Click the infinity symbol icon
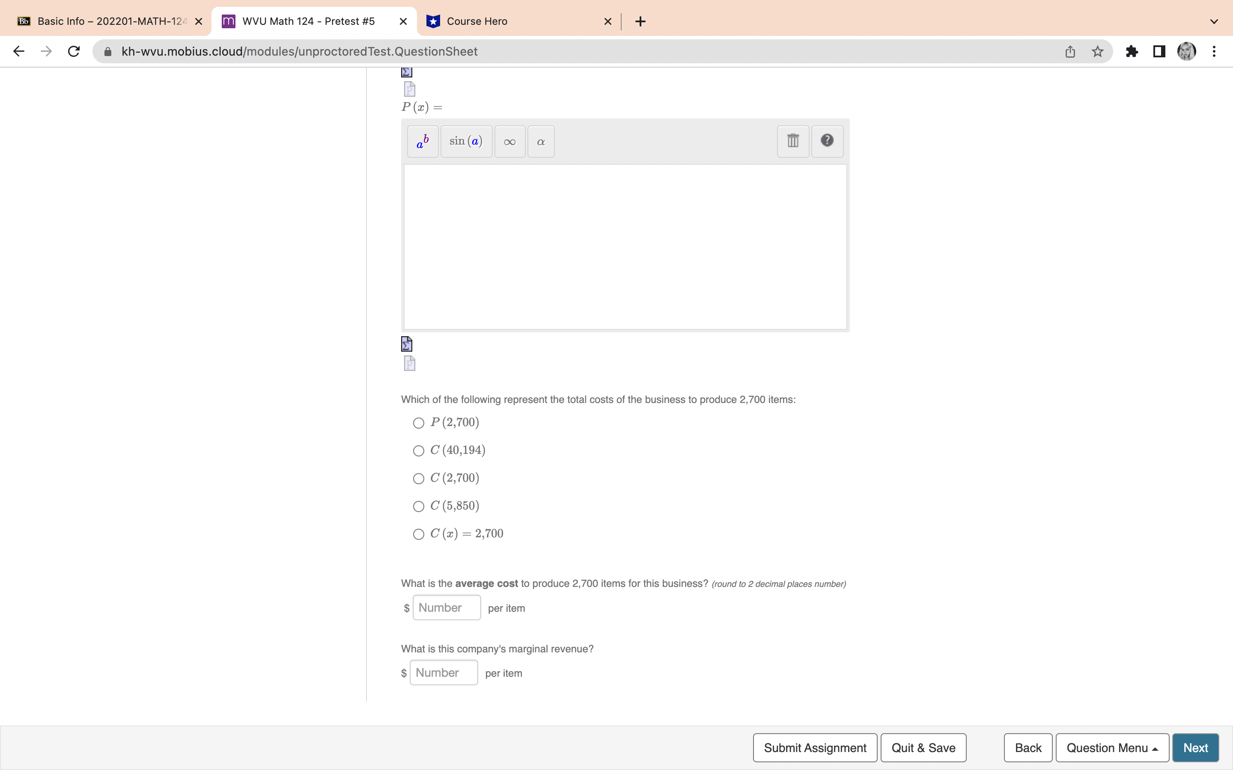Image resolution: width=1233 pixels, height=770 pixels. tap(509, 141)
